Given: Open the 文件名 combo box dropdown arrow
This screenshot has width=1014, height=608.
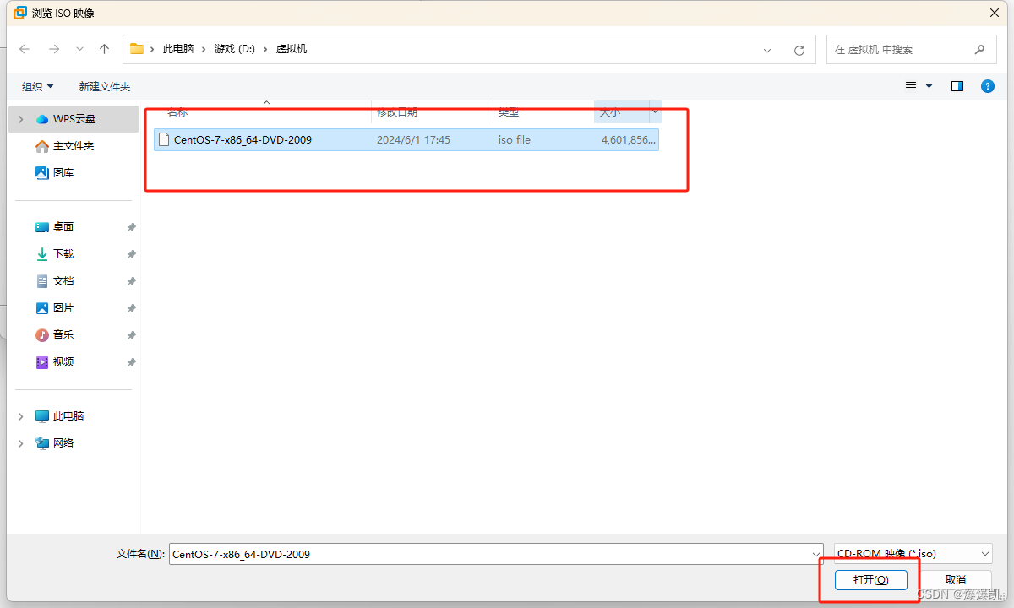Looking at the screenshot, I should 815,555.
